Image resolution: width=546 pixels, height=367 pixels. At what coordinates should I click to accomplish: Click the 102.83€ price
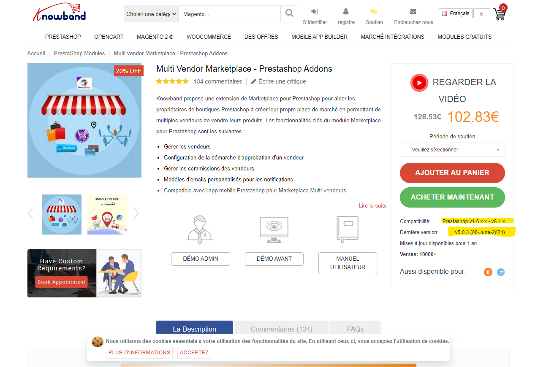tap(473, 117)
